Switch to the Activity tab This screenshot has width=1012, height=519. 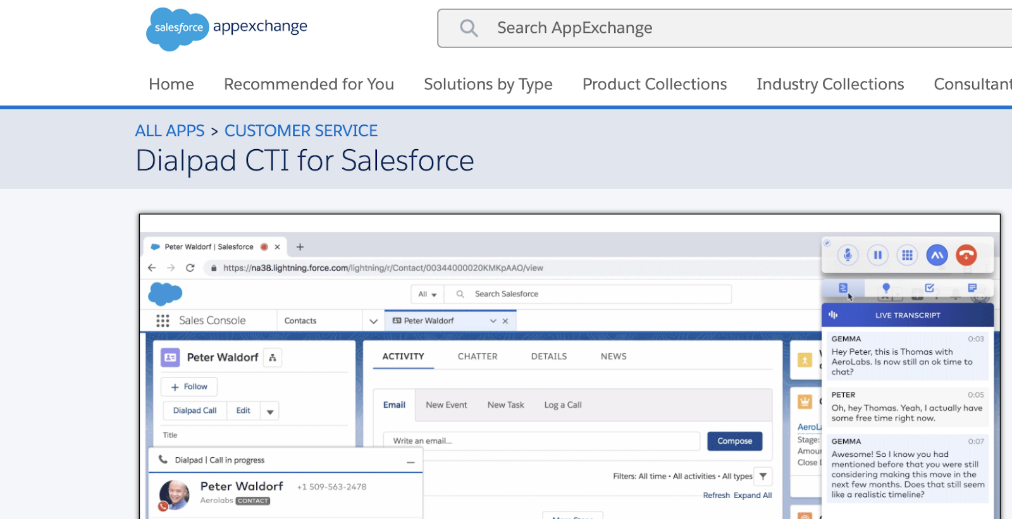[404, 357]
